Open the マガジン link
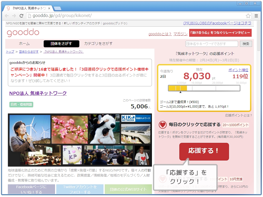Viewport: 263px width, 197px height. (x=181, y=34)
